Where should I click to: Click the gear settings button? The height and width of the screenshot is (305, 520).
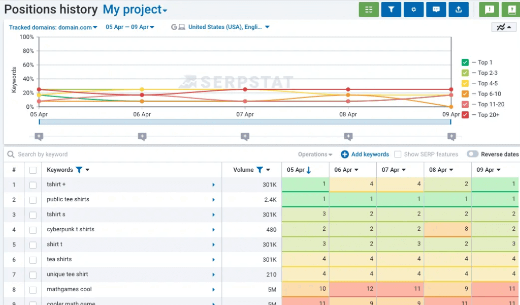413,10
